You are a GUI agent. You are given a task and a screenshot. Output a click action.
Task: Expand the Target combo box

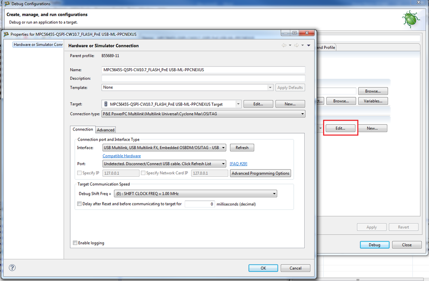point(238,104)
